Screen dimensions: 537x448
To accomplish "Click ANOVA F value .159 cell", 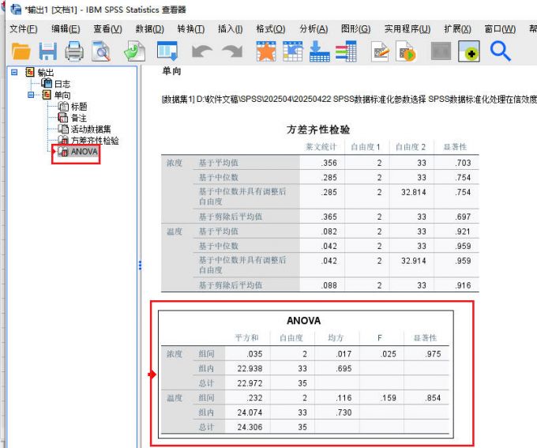I will click(x=389, y=397).
